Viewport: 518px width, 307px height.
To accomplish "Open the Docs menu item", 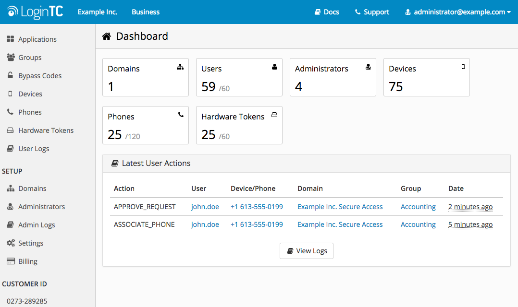I will click(x=327, y=12).
